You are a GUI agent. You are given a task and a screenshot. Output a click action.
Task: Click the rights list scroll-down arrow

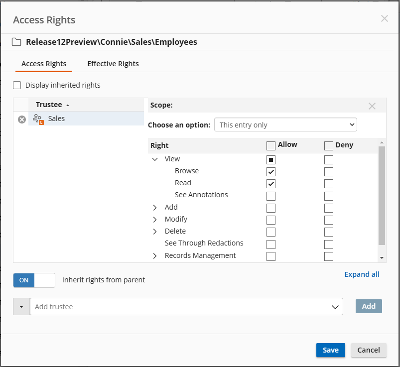(x=382, y=257)
